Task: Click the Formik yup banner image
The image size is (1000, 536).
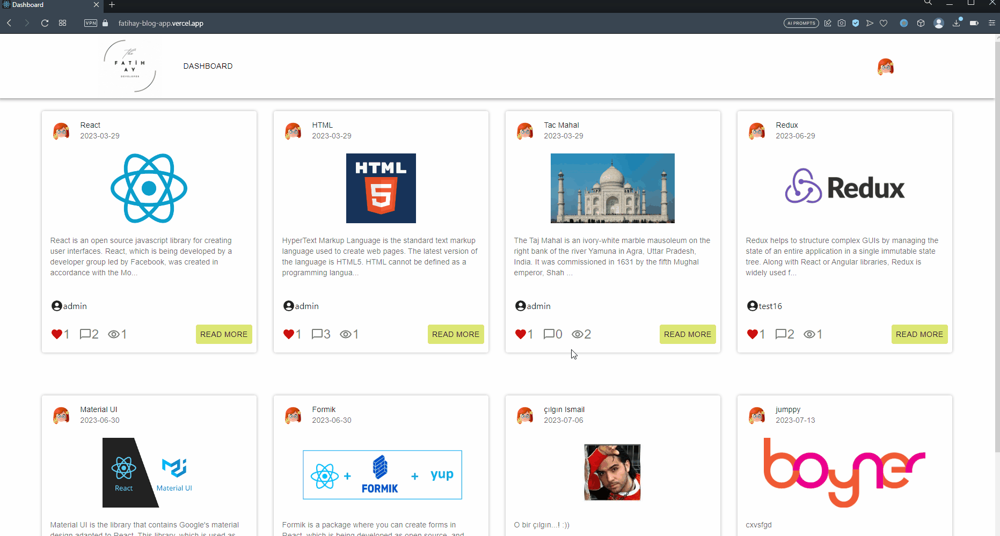Action: 382,475
